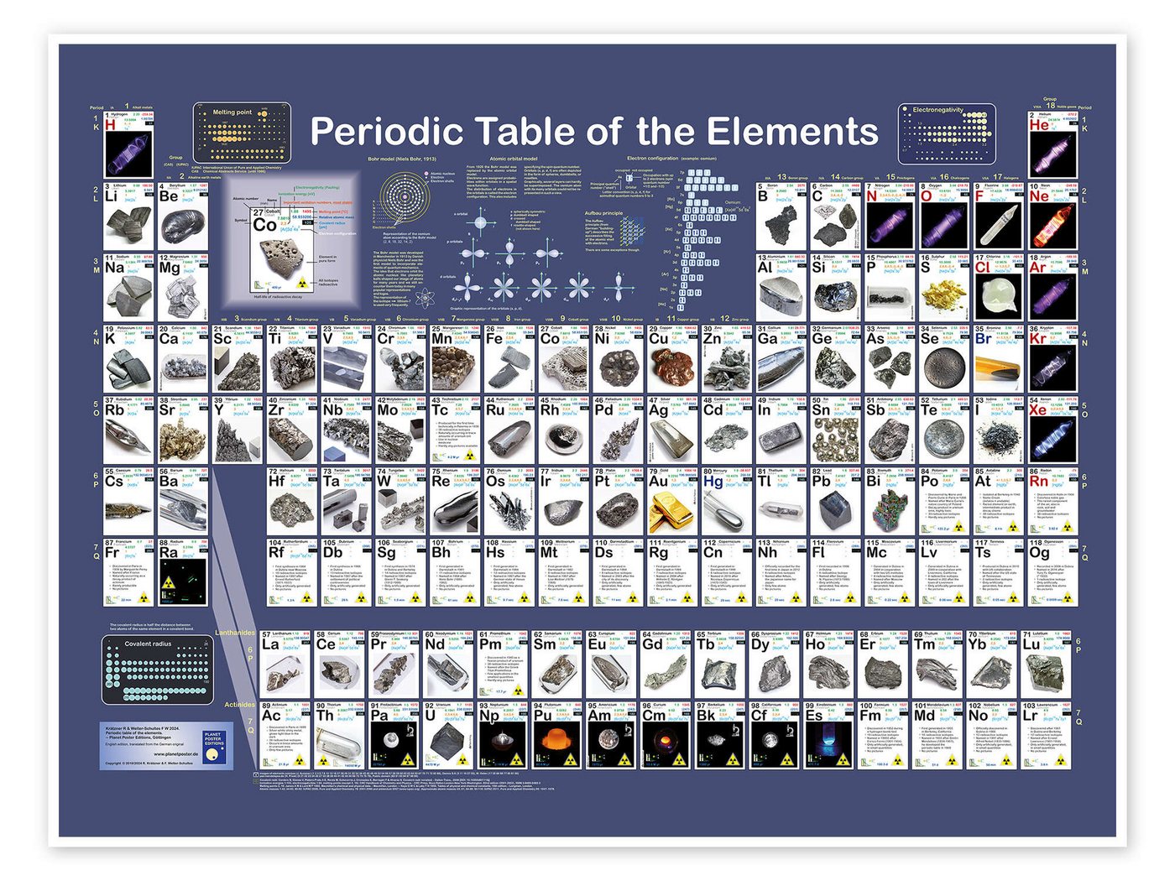Open the Covalent radius legend panel
Screen dimensions: 1175x881
click(157, 668)
